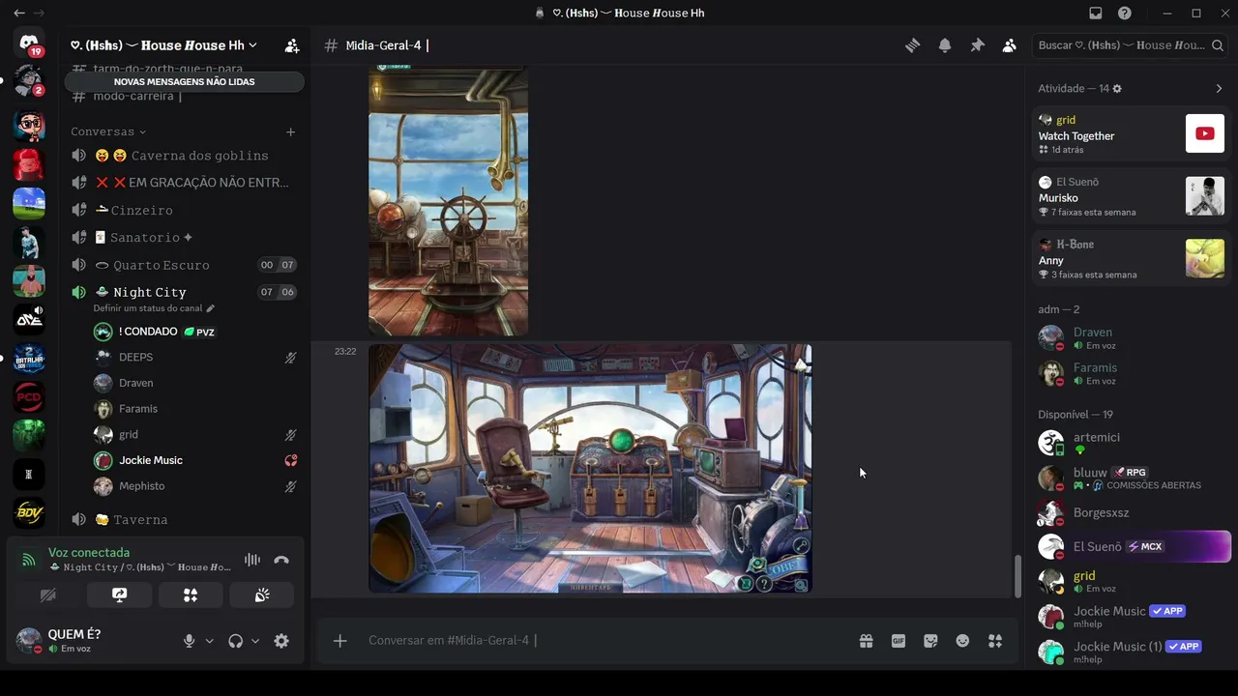This screenshot has height=696, width=1238.
Task: Disconnect from the voice channel
Action: coord(281,560)
